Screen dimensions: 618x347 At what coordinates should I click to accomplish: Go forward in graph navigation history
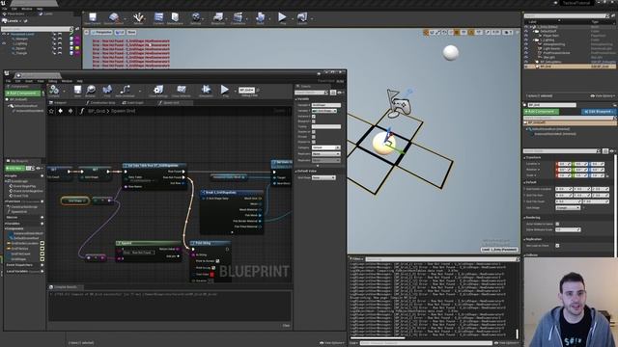[70, 112]
